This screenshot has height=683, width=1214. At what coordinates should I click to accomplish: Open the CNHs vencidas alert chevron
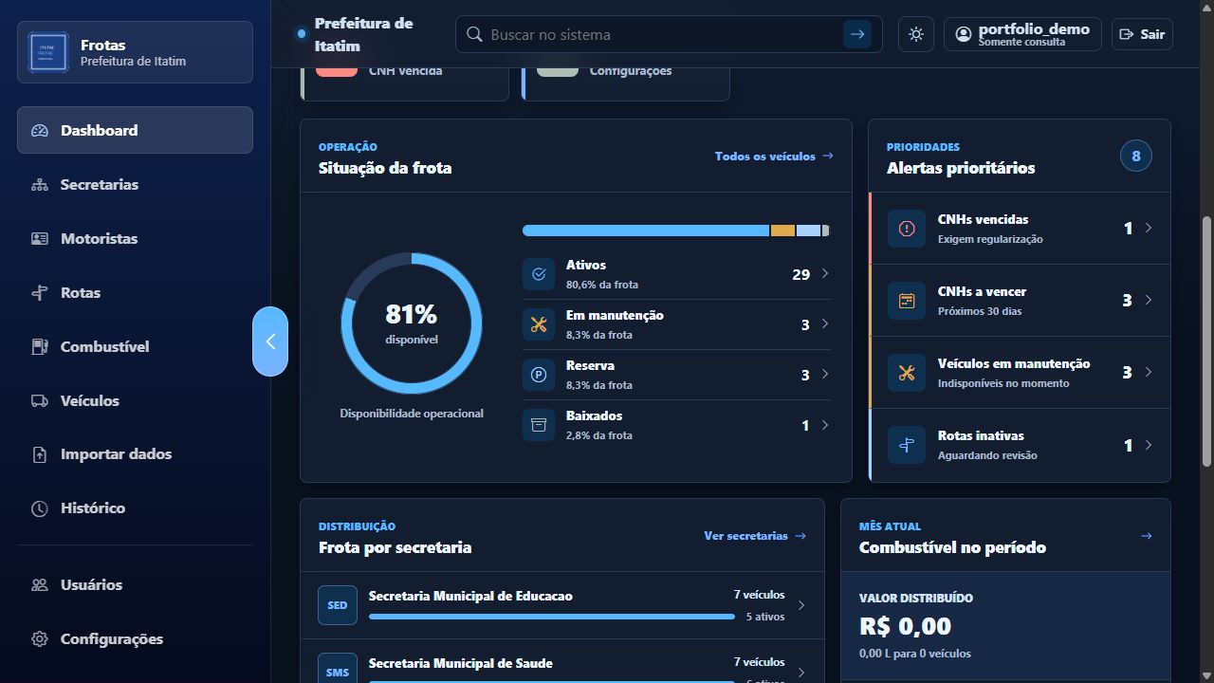(1149, 229)
